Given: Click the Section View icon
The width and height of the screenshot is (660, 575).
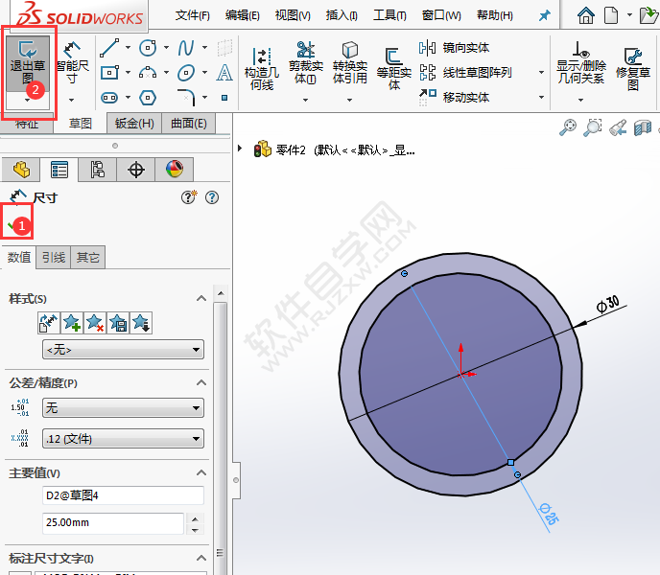Looking at the screenshot, I should [x=643, y=127].
